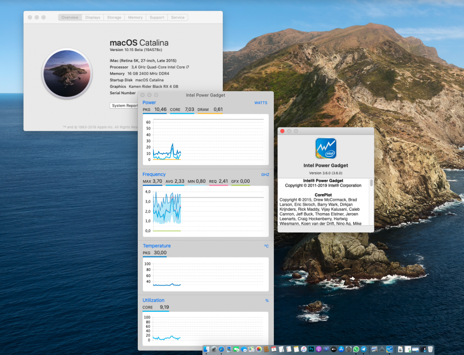Click the Intel Power Gadget window title
The height and width of the screenshot is (355, 464).
206,95
